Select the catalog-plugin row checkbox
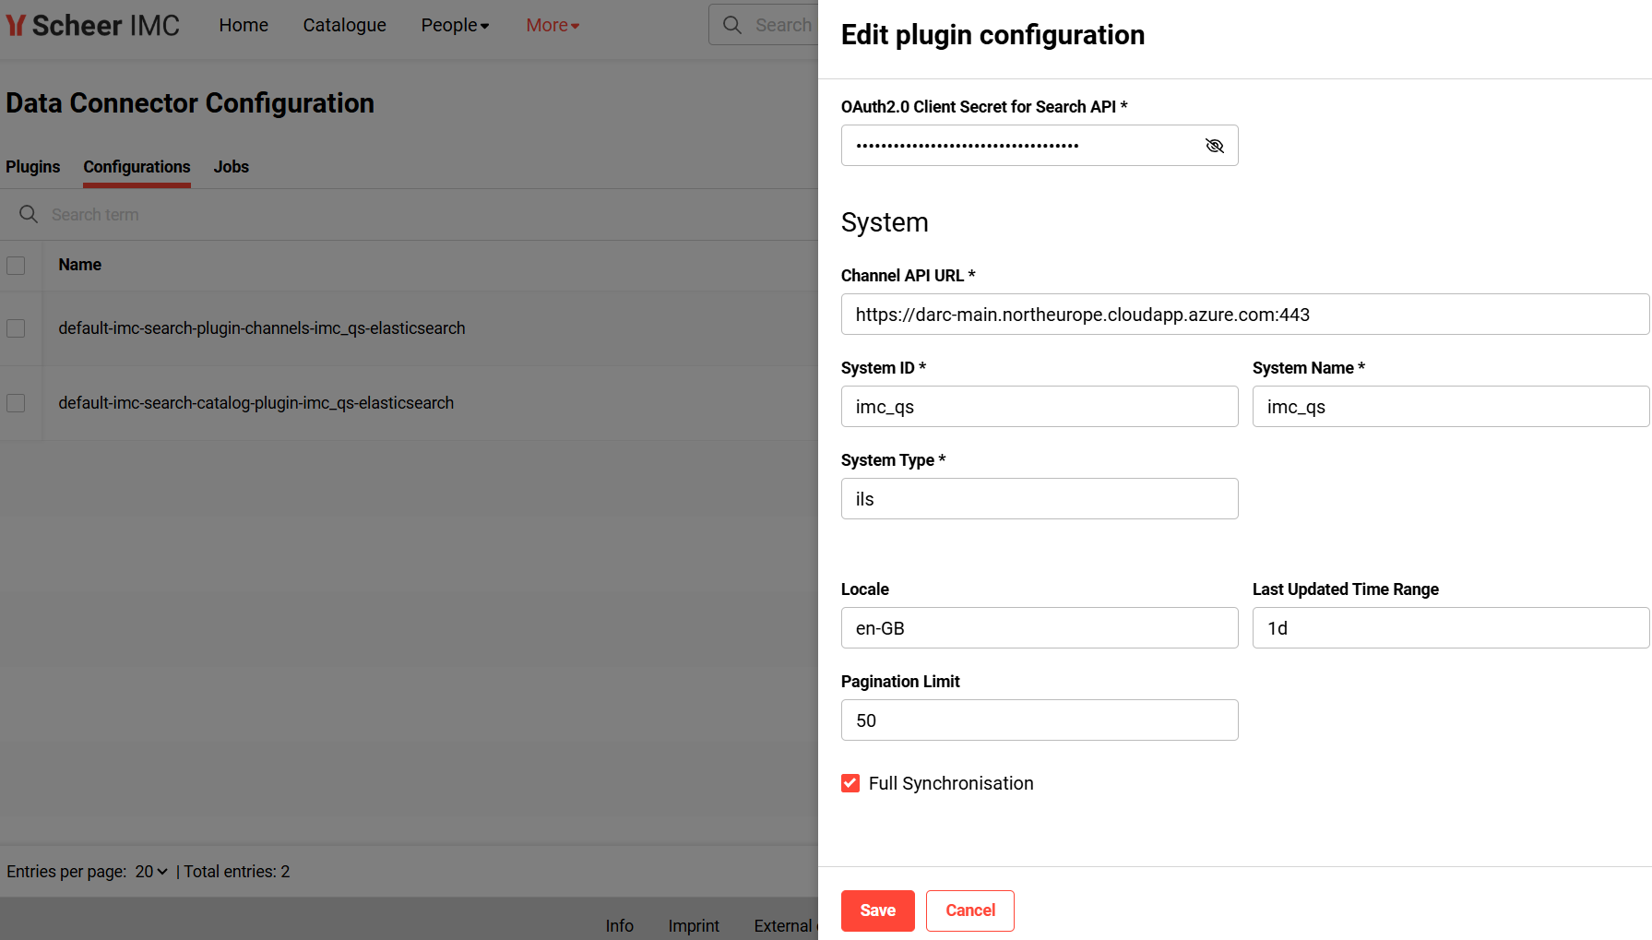 [16, 403]
